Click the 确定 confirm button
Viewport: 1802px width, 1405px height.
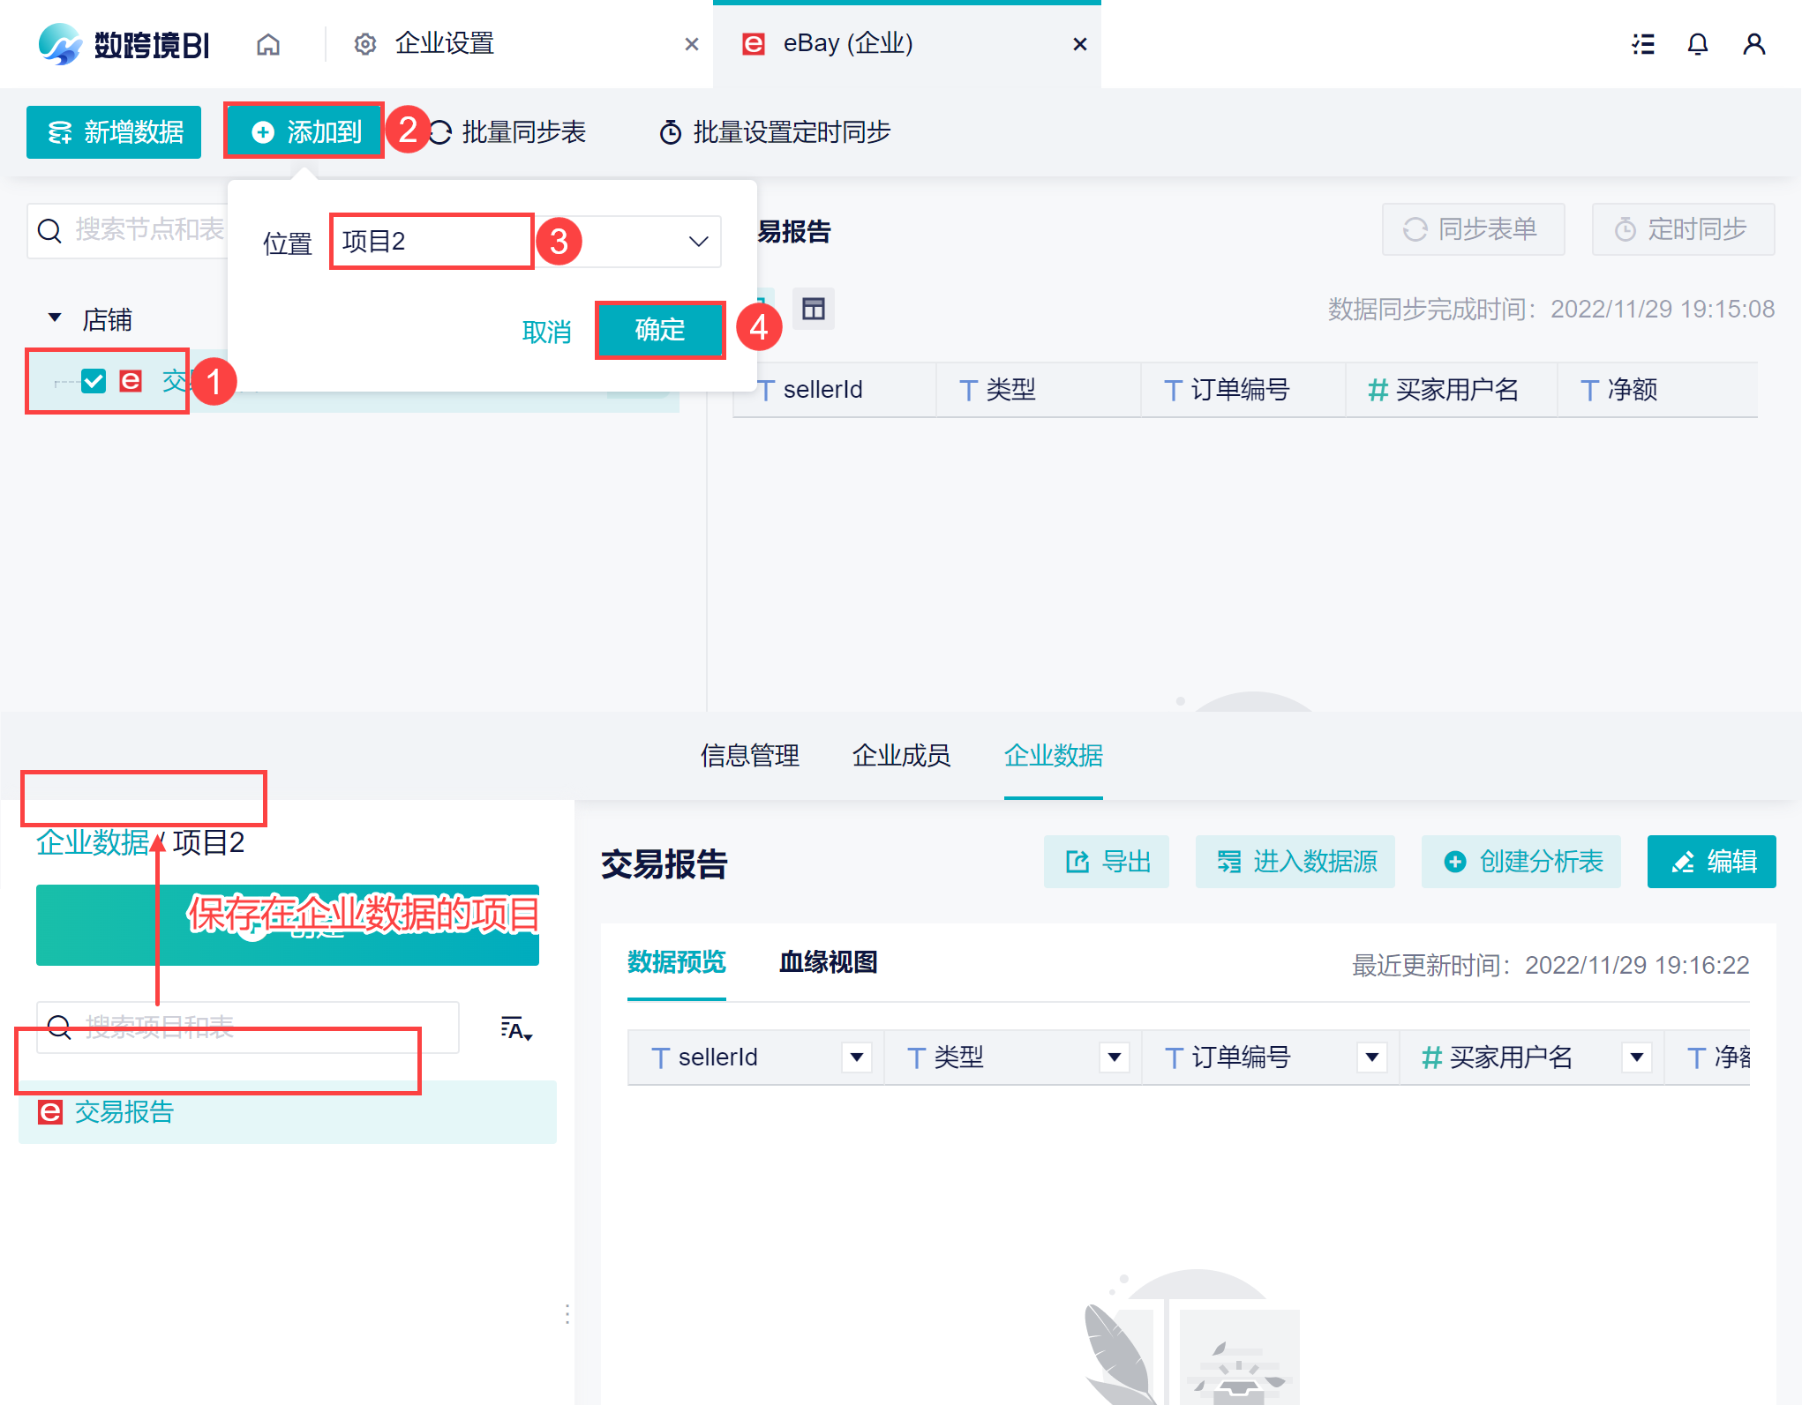pos(660,330)
